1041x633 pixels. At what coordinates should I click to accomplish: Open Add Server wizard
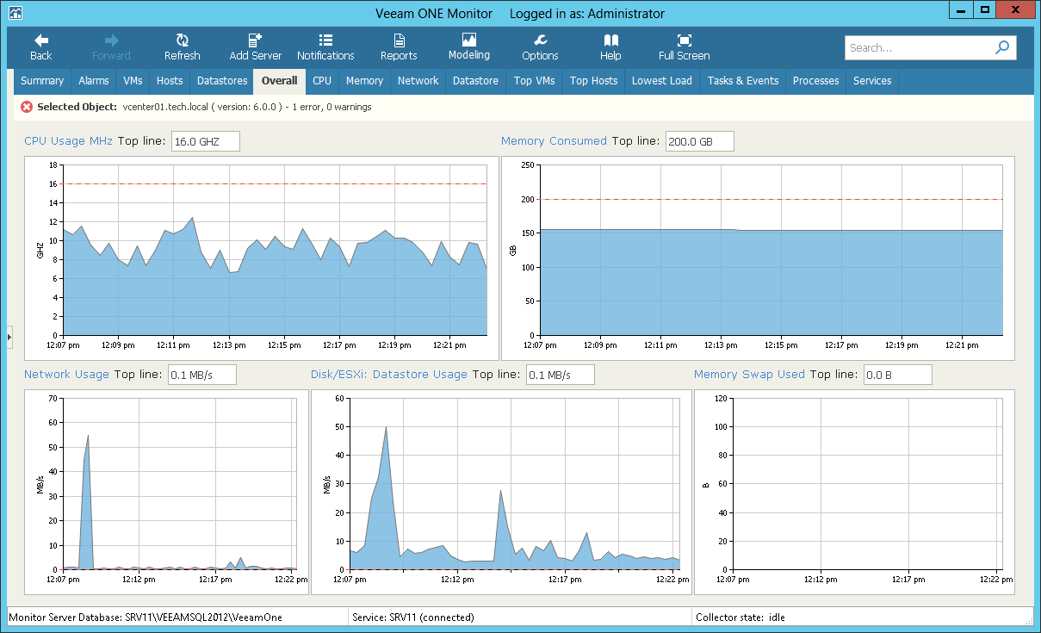tap(255, 47)
